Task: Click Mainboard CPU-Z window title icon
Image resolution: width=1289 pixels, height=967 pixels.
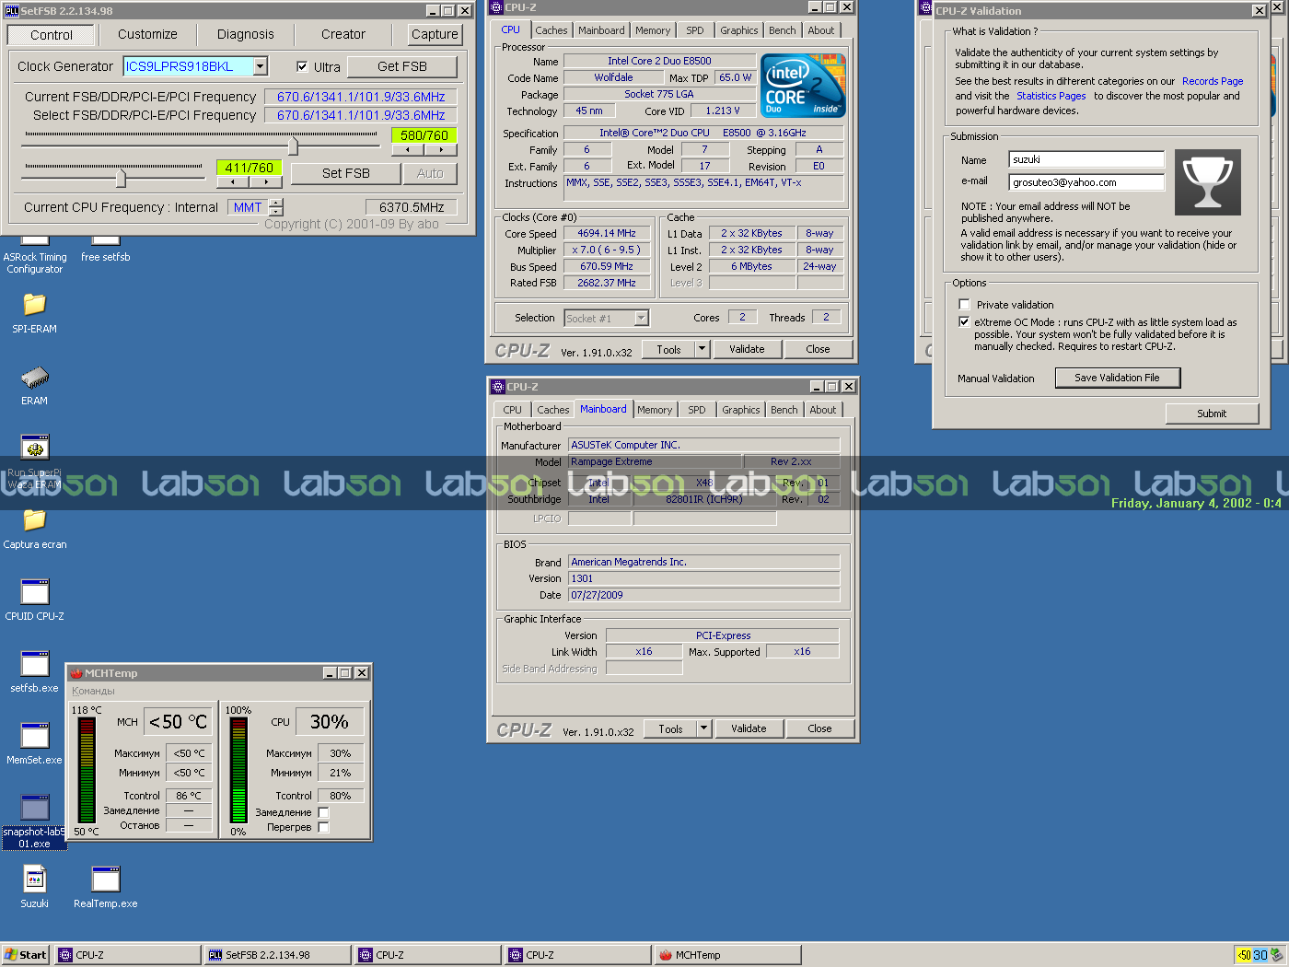Action: [498, 387]
